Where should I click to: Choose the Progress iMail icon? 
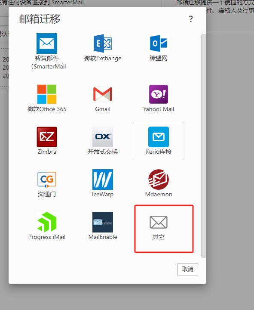(x=47, y=222)
